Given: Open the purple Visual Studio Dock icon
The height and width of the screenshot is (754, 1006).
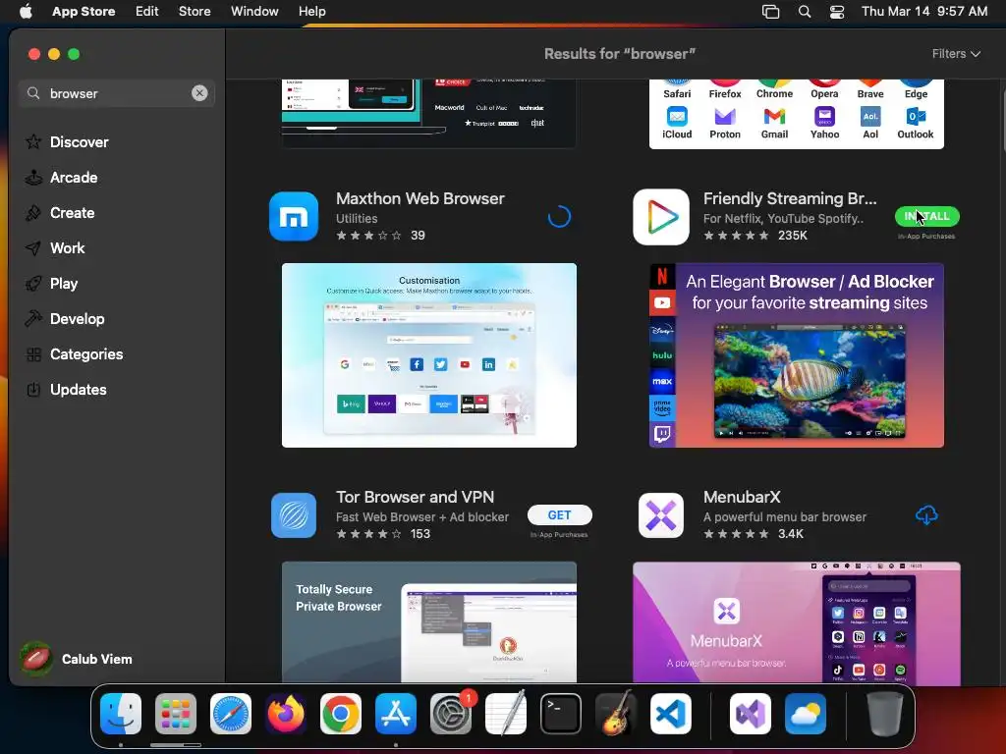Looking at the screenshot, I should pos(751,714).
